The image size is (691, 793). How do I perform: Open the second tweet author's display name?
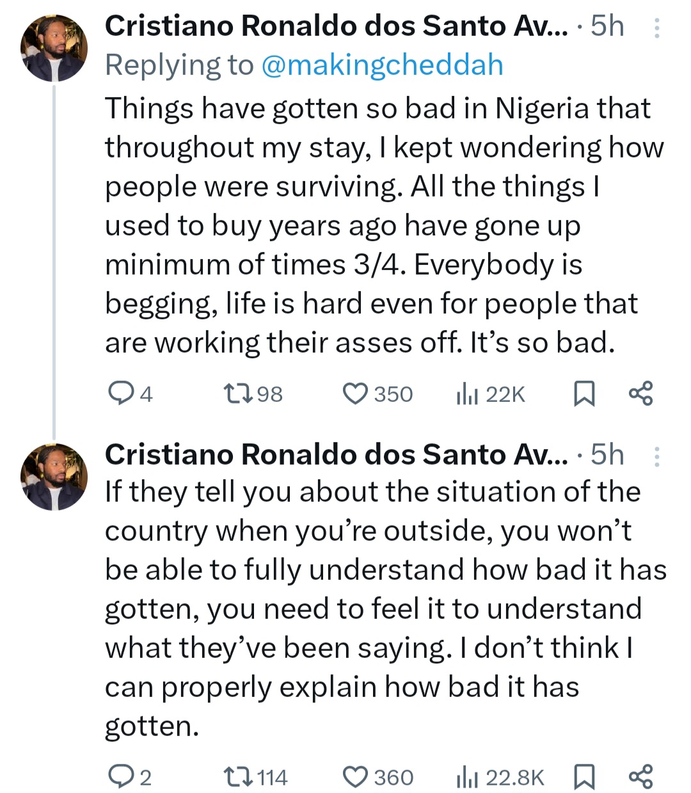pos(336,455)
